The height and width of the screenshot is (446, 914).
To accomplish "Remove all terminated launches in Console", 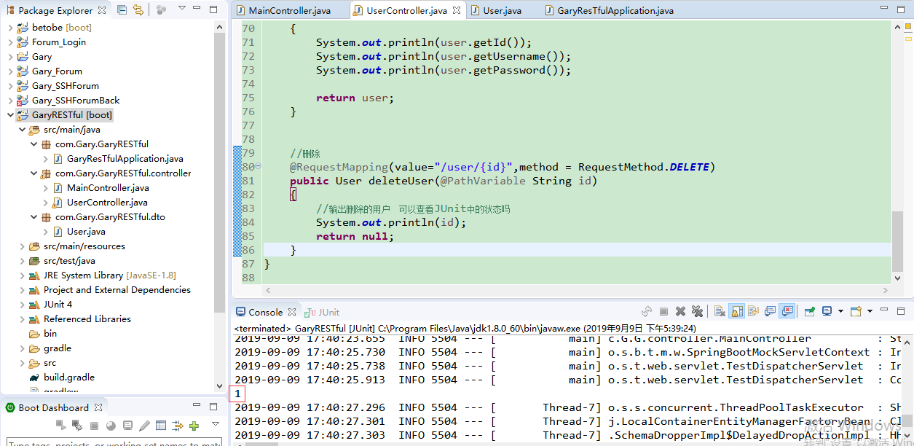I will [x=698, y=312].
